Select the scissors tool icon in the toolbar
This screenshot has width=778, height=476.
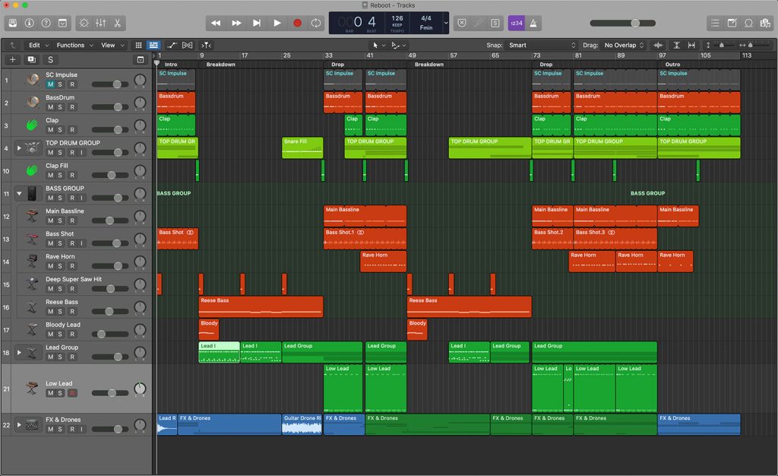click(116, 23)
